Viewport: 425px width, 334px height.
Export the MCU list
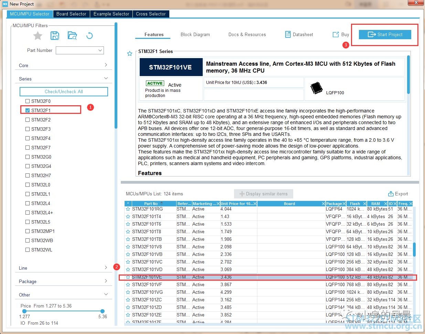coord(398,194)
